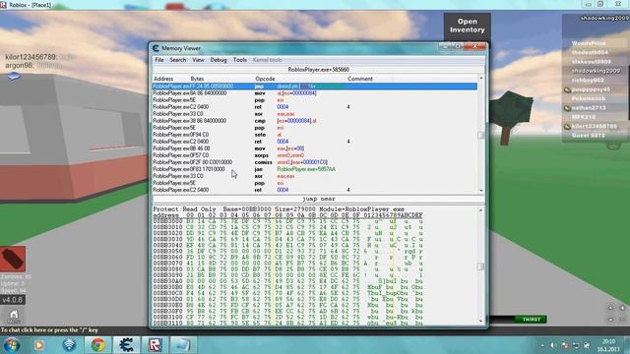The height and width of the screenshot is (354, 630).
Task: Click the volume icon in the system tray
Action: (553, 345)
